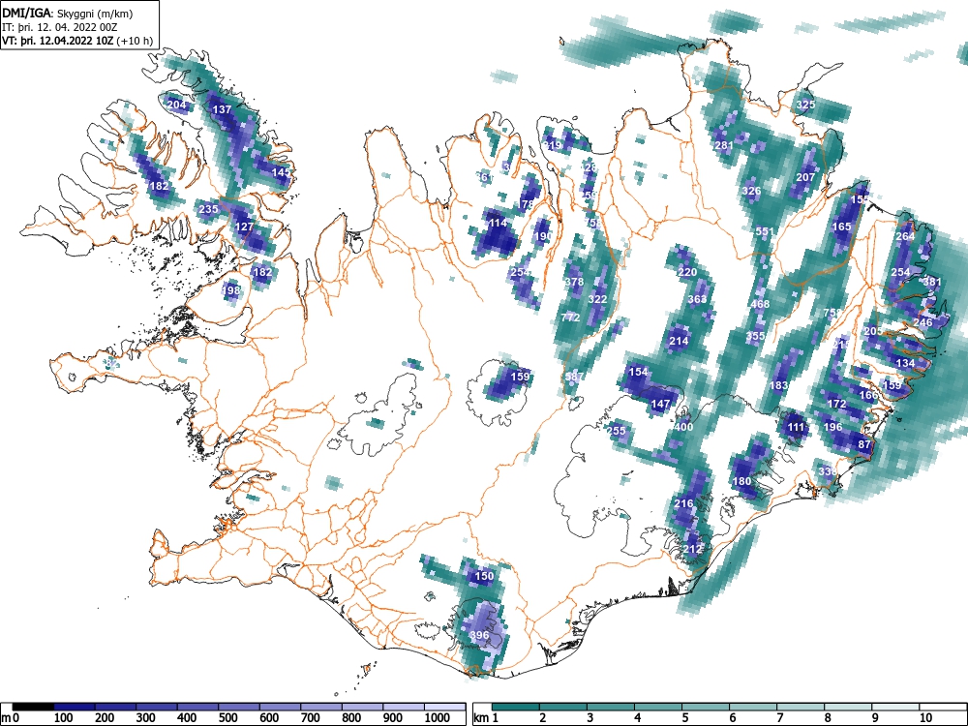Image resolution: width=968 pixels, height=726 pixels.
Task: Click visibility value 281 in northeast
Action: point(723,146)
